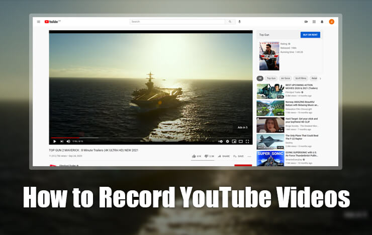The image size is (372, 235).
Task: Click the red subscribe button below the video
Action: (x=243, y=165)
